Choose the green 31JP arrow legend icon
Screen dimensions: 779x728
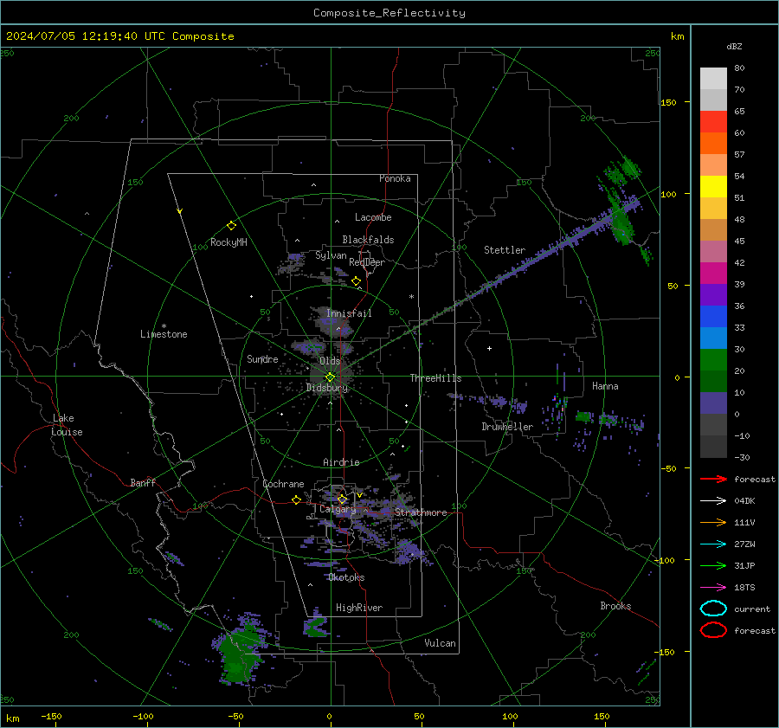(x=713, y=565)
